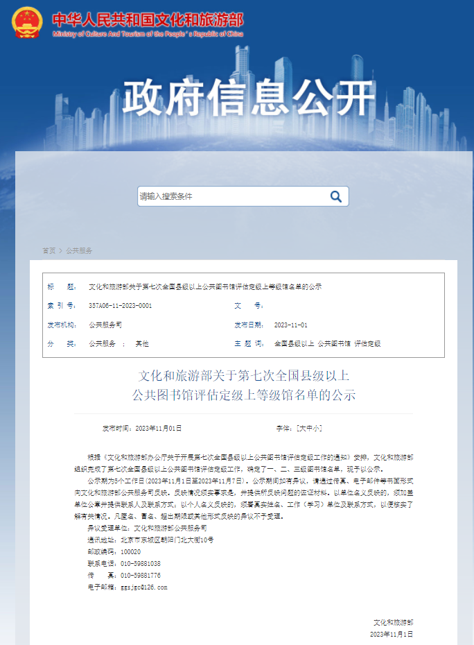Click keyword 公共图书馆
The height and width of the screenshot is (645, 474).
pyautogui.click(x=334, y=343)
